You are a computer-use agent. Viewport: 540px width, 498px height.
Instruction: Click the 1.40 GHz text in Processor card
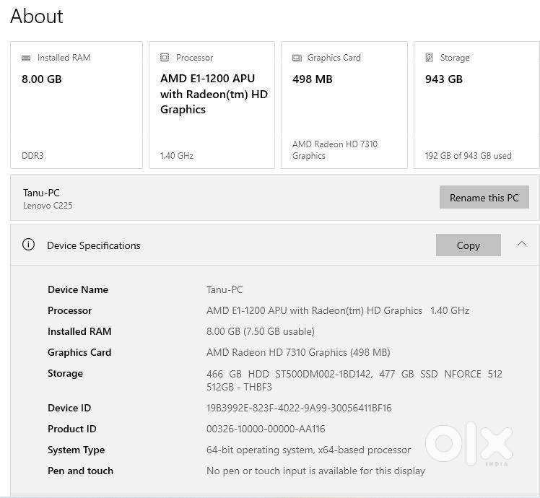(177, 156)
